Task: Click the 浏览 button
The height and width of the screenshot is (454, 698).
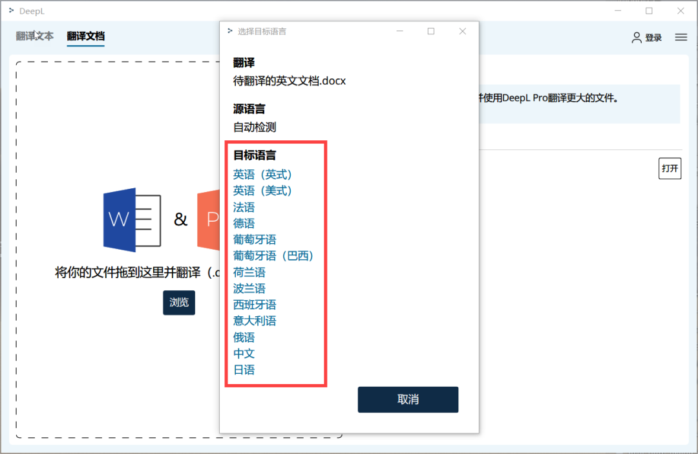Action: 179,303
